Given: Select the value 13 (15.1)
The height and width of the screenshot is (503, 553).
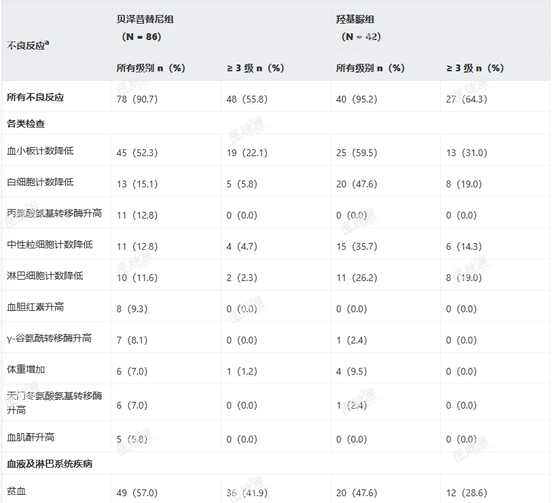Looking at the screenshot, I should pyautogui.click(x=137, y=184).
